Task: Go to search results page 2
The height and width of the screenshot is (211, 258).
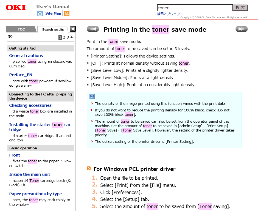Action: click(64, 37)
